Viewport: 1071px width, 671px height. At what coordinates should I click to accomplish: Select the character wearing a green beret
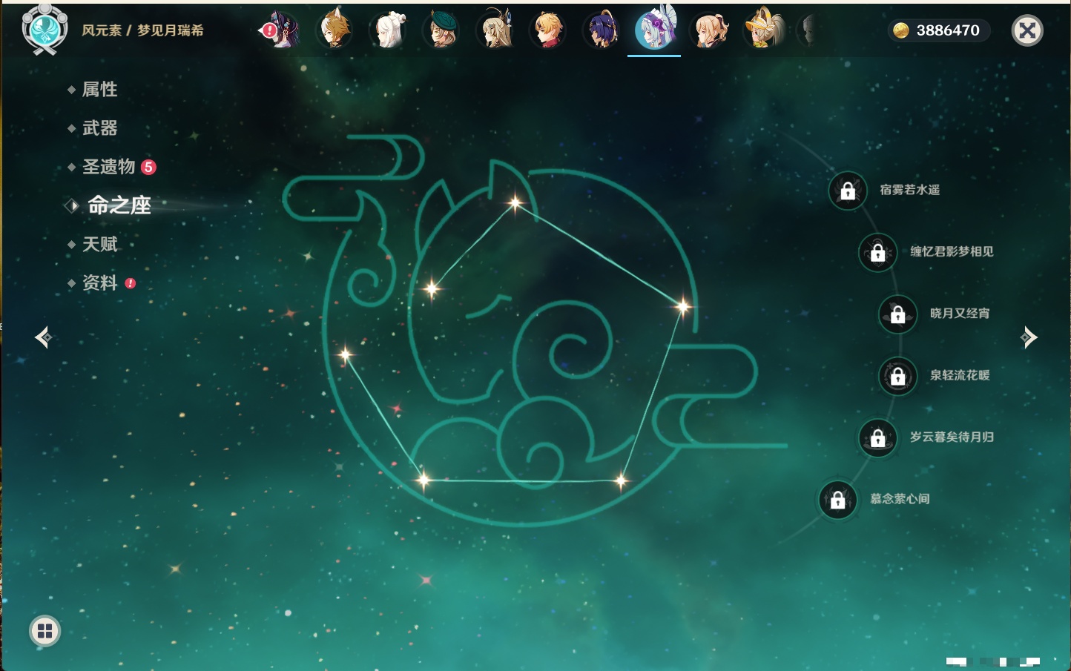[441, 30]
